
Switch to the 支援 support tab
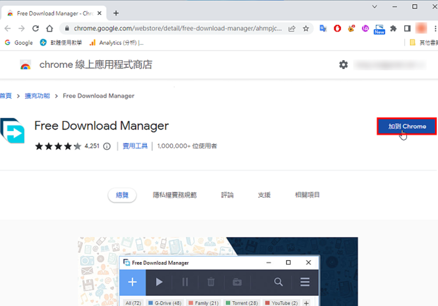pyautogui.click(x=264, y=195)
